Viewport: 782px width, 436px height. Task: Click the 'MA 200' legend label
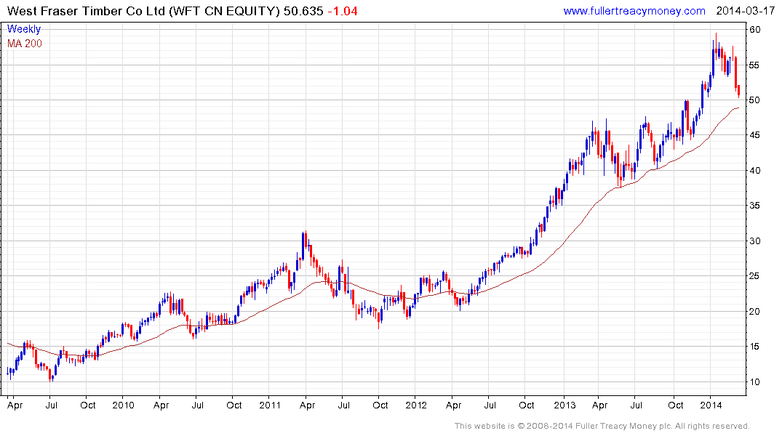tap(25, 44)
